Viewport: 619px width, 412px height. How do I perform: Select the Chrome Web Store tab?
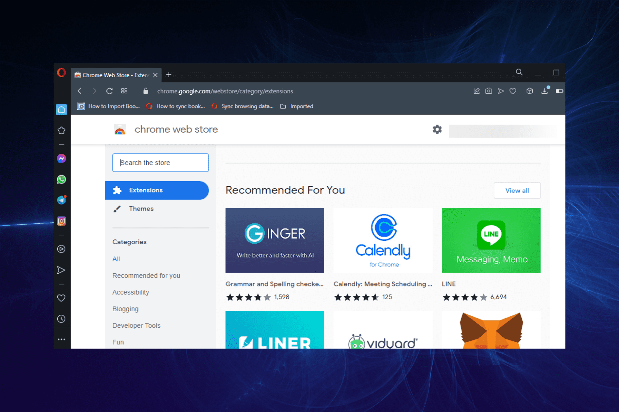point(113,75)
